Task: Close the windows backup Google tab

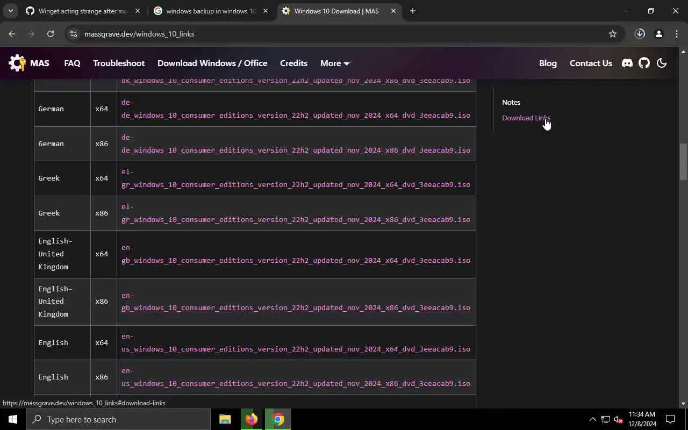Action: pyautogui.click(x=266, y=11)
